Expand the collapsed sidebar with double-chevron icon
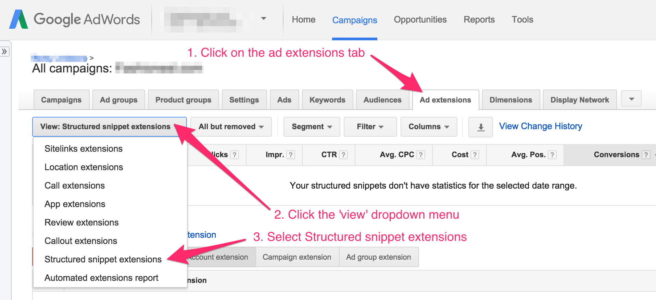This screenshot has height=300, width=656. pos(4,52)
